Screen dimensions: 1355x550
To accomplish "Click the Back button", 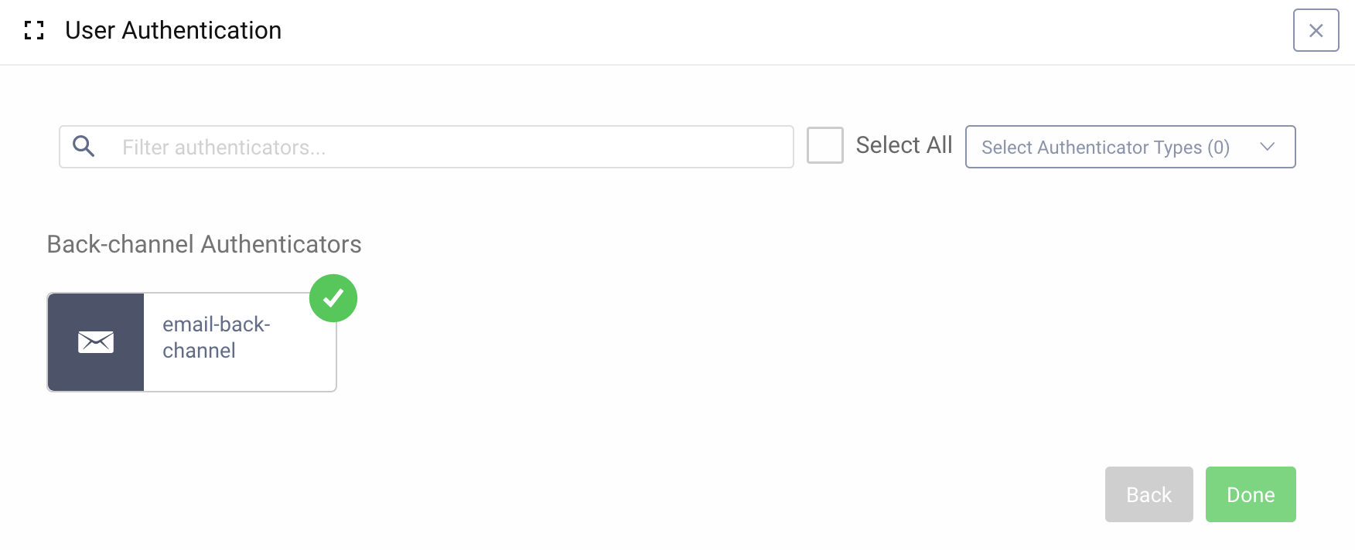I will tap(1149, 494).
